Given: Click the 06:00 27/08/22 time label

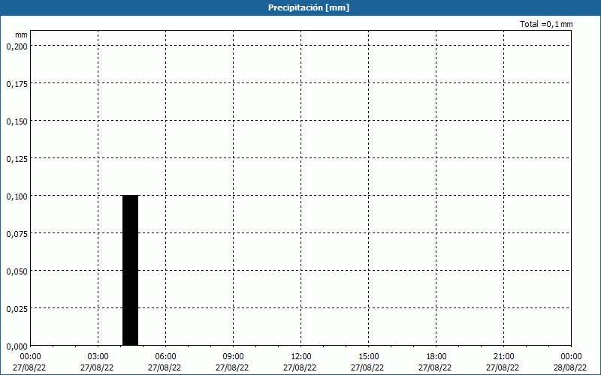Looking at the screenshot, I should tap(165, 362).
